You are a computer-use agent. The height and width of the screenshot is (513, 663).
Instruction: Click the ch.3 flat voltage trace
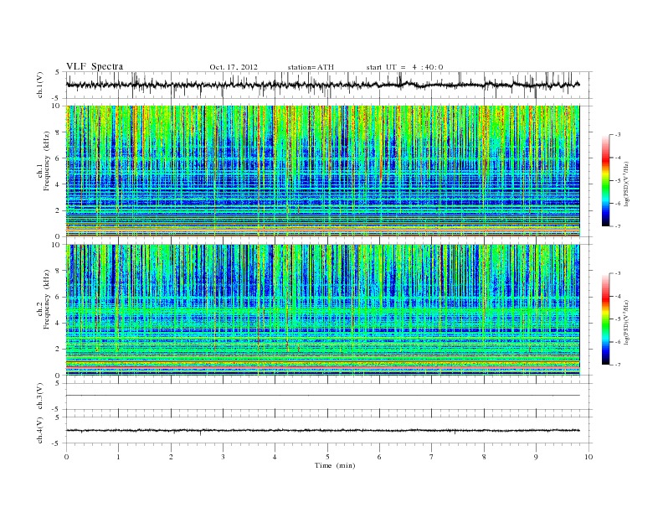322,396
